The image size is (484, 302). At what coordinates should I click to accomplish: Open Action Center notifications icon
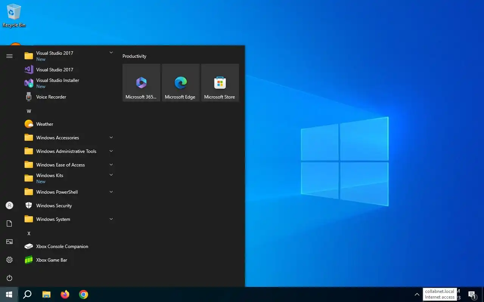click(x=472, y=294)
